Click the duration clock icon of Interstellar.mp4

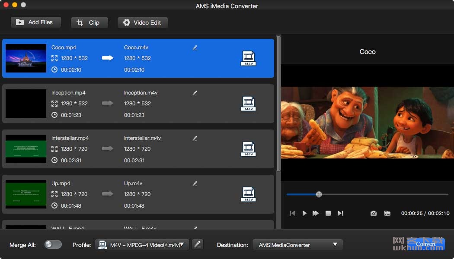pos(54,161)
